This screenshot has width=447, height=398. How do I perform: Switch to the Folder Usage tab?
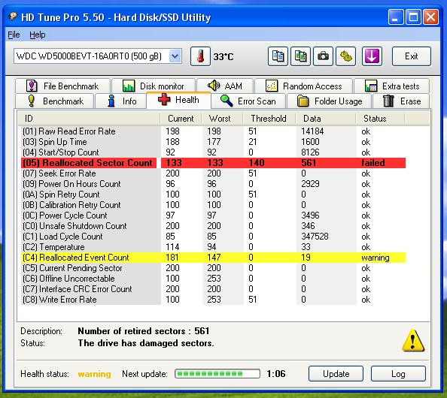click(x=330, y=101)
